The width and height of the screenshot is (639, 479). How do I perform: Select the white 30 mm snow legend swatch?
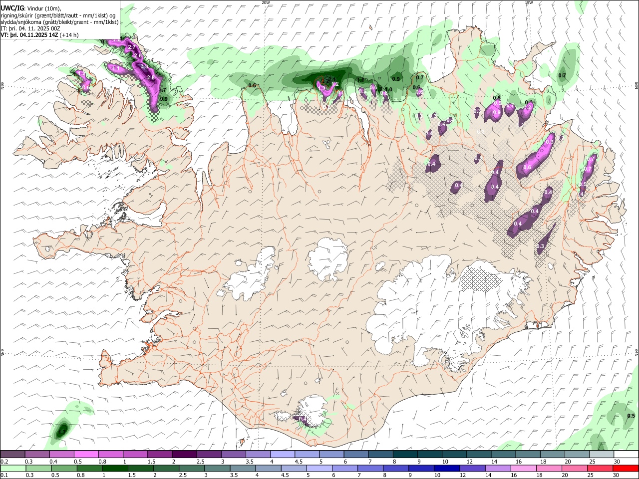coord(626,455)
